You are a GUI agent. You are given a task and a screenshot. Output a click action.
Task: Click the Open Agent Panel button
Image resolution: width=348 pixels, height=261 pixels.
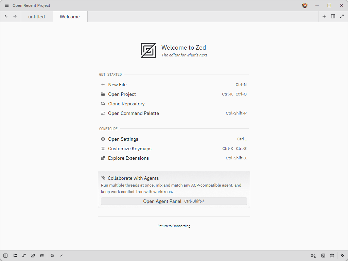pos(174,201)
